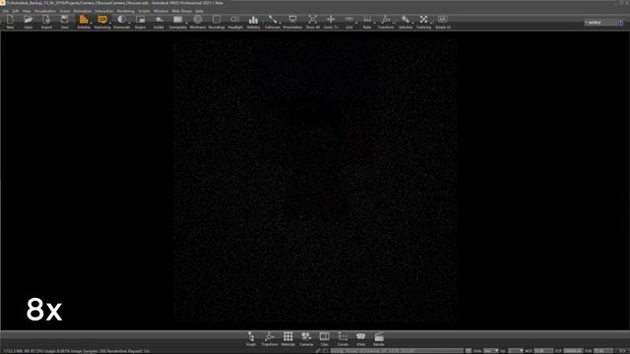630x354 pixels.
Task: Open the Grid dropdown arrow
Action: tap(356, 23)
